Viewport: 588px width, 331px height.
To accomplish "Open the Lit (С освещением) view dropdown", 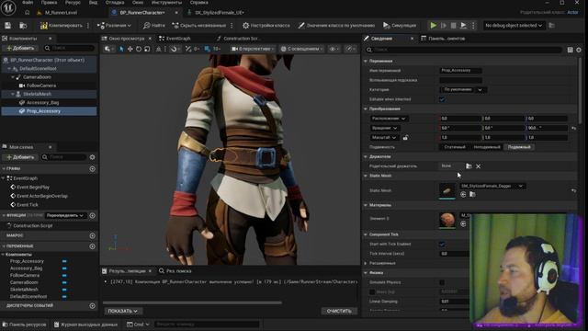I will (302, 49).
